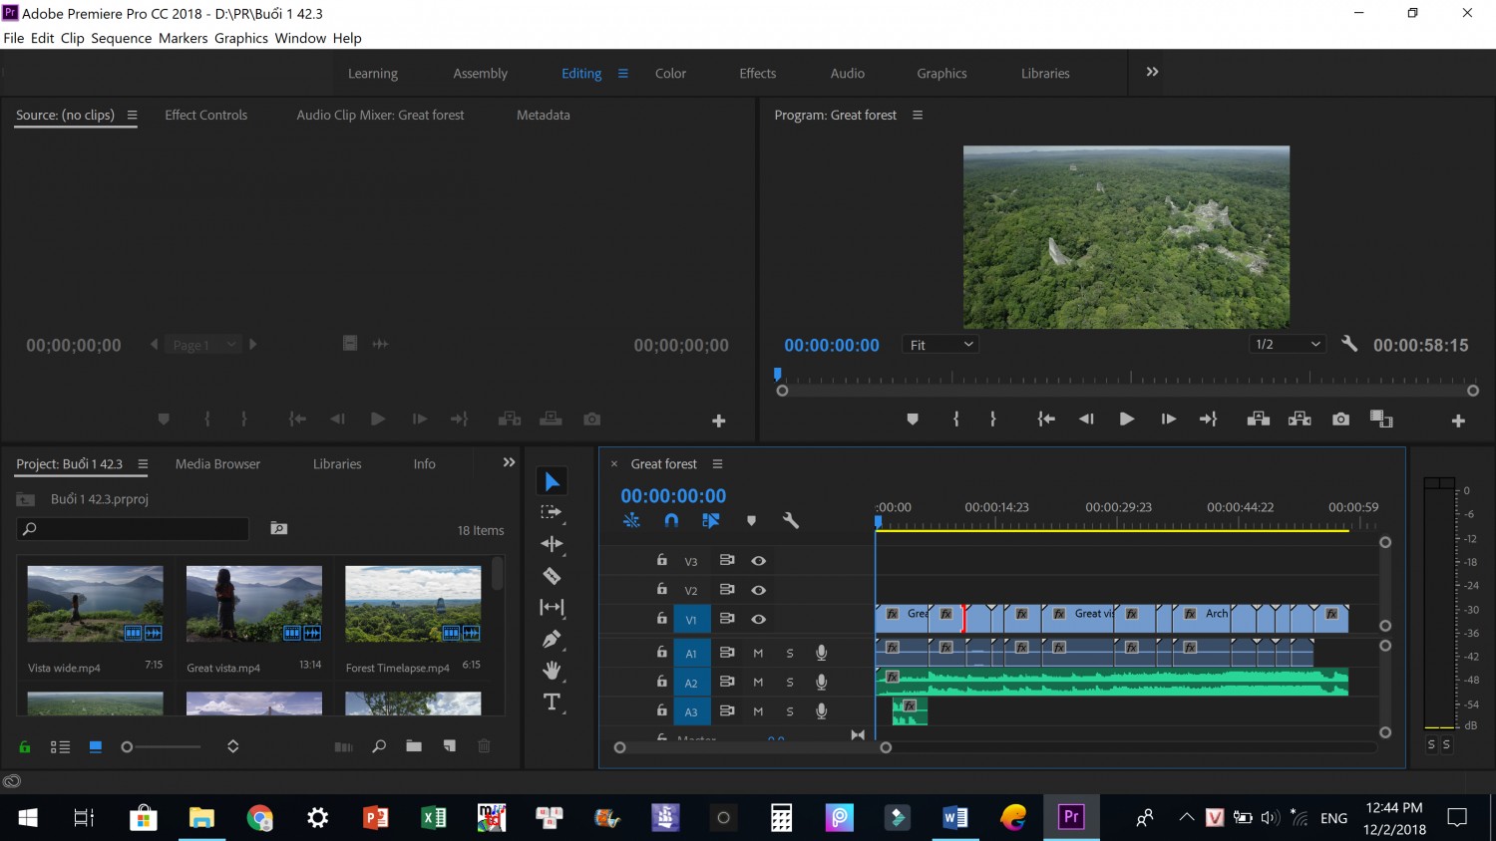Select the Ripple Edit tool
The image size is (1496, 841).
(x=552, y=544)
